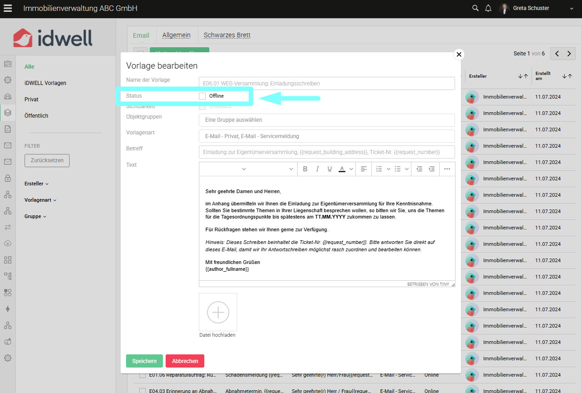Click the Bold formatting icon
Viewport: 582px width, 393px height.
[x=305, y=169]
